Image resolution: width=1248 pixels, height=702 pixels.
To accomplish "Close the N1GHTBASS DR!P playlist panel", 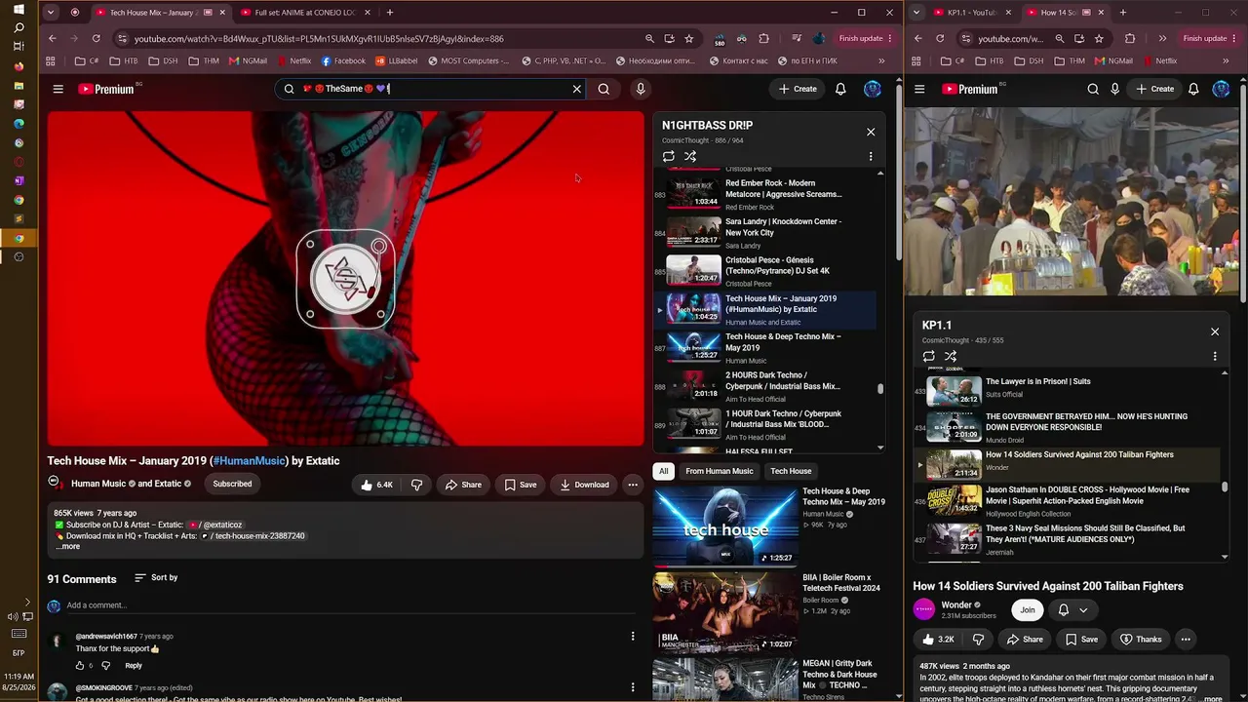I will (x=871, y=132).
